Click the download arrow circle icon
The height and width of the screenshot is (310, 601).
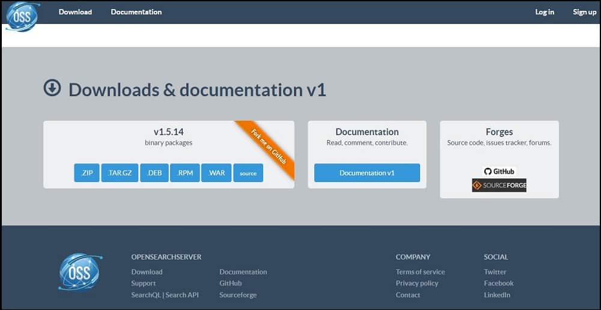pos(52,88)
